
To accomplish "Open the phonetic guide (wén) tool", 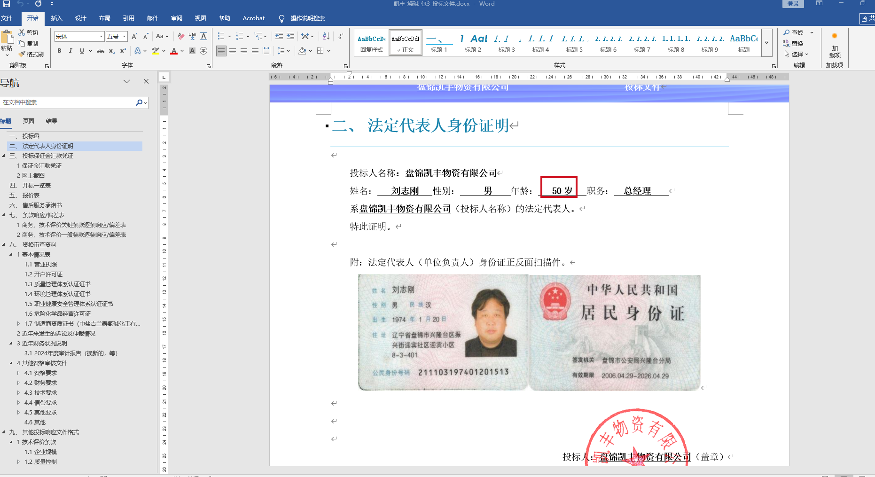I will click(192, 36).
